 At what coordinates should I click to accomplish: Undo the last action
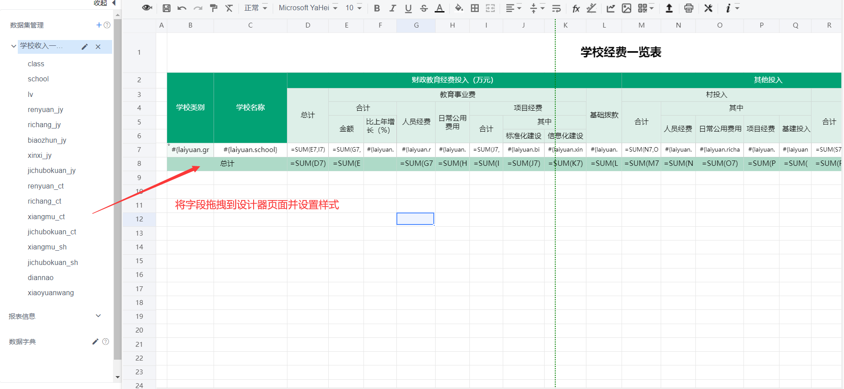coord(182,8)
